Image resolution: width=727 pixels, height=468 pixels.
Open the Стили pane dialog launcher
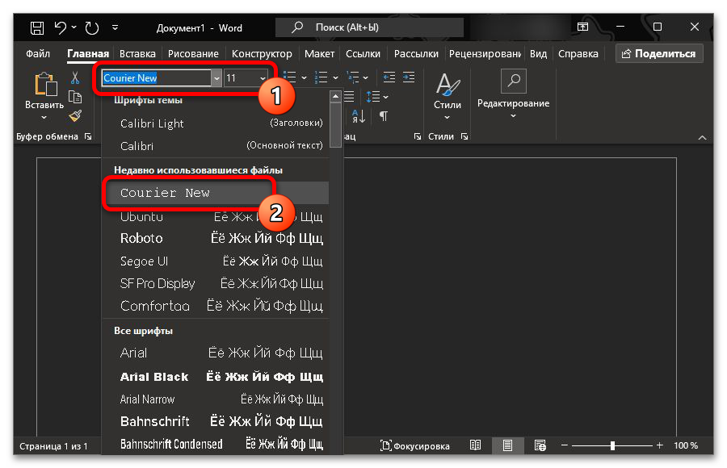[x=464, y=136]
